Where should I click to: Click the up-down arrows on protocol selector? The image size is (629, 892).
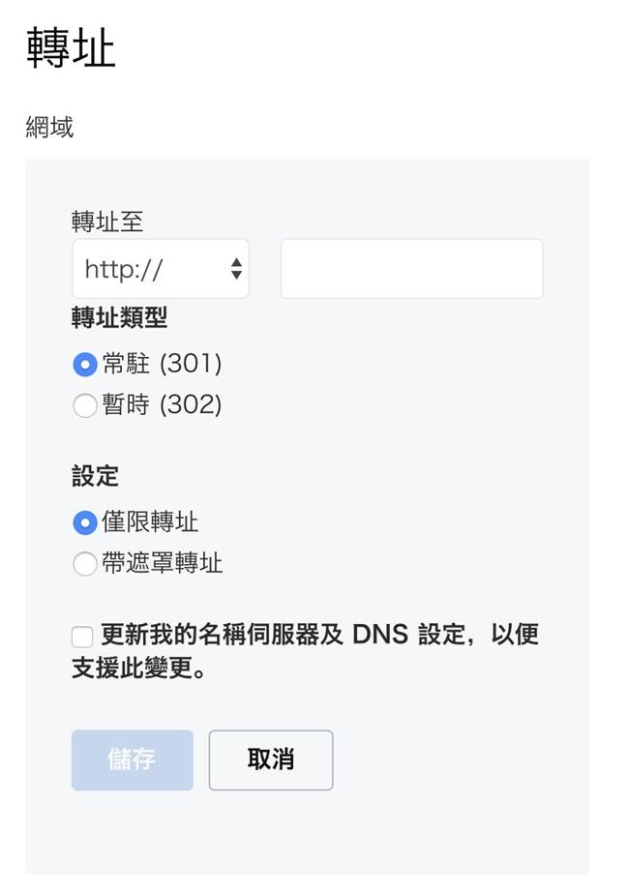pos(236,269)
